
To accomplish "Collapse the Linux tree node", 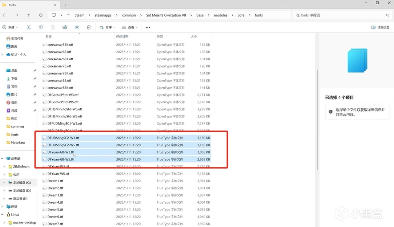I will (x=2, y=214).
